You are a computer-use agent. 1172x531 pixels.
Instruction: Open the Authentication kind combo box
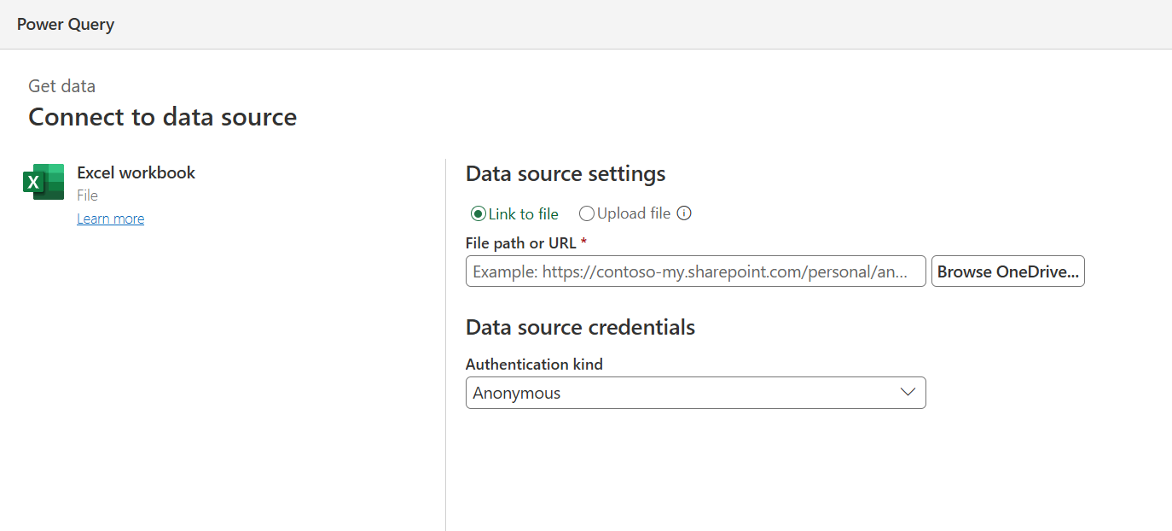(x=695, y=392)
